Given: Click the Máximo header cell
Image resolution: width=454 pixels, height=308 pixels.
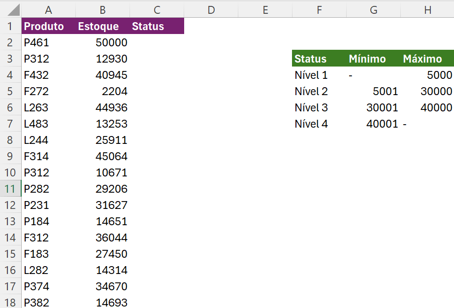Looking at the screenshot, I should (x=427, y=59).
